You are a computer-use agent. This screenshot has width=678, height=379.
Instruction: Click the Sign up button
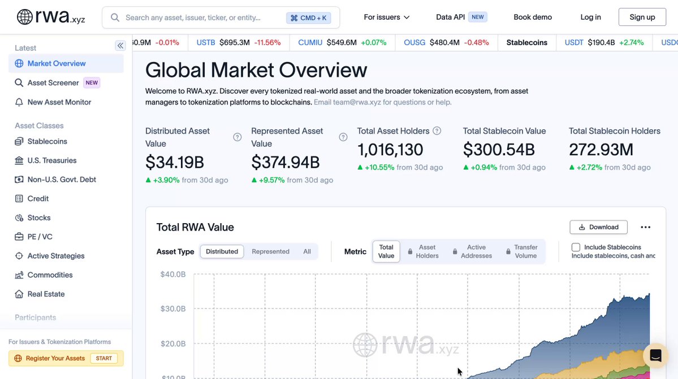642,18
